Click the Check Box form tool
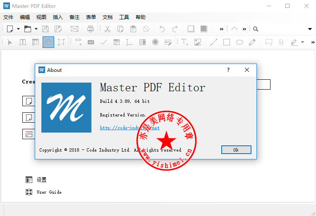Viewport: 316px width, 216px height. 104,42
